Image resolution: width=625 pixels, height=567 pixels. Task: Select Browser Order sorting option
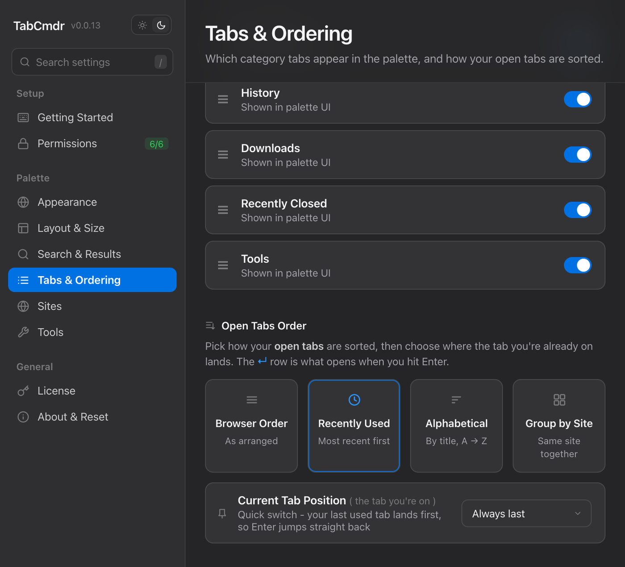click(x=251, y=426)
